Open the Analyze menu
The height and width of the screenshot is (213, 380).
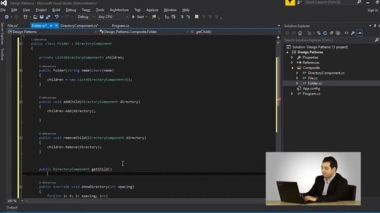pos(152,10)
